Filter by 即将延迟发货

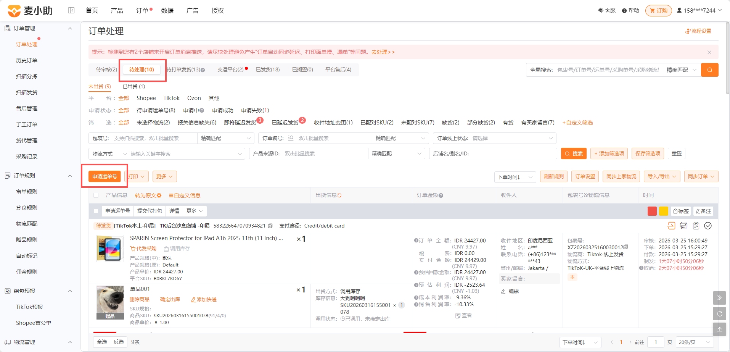[240, 123]
